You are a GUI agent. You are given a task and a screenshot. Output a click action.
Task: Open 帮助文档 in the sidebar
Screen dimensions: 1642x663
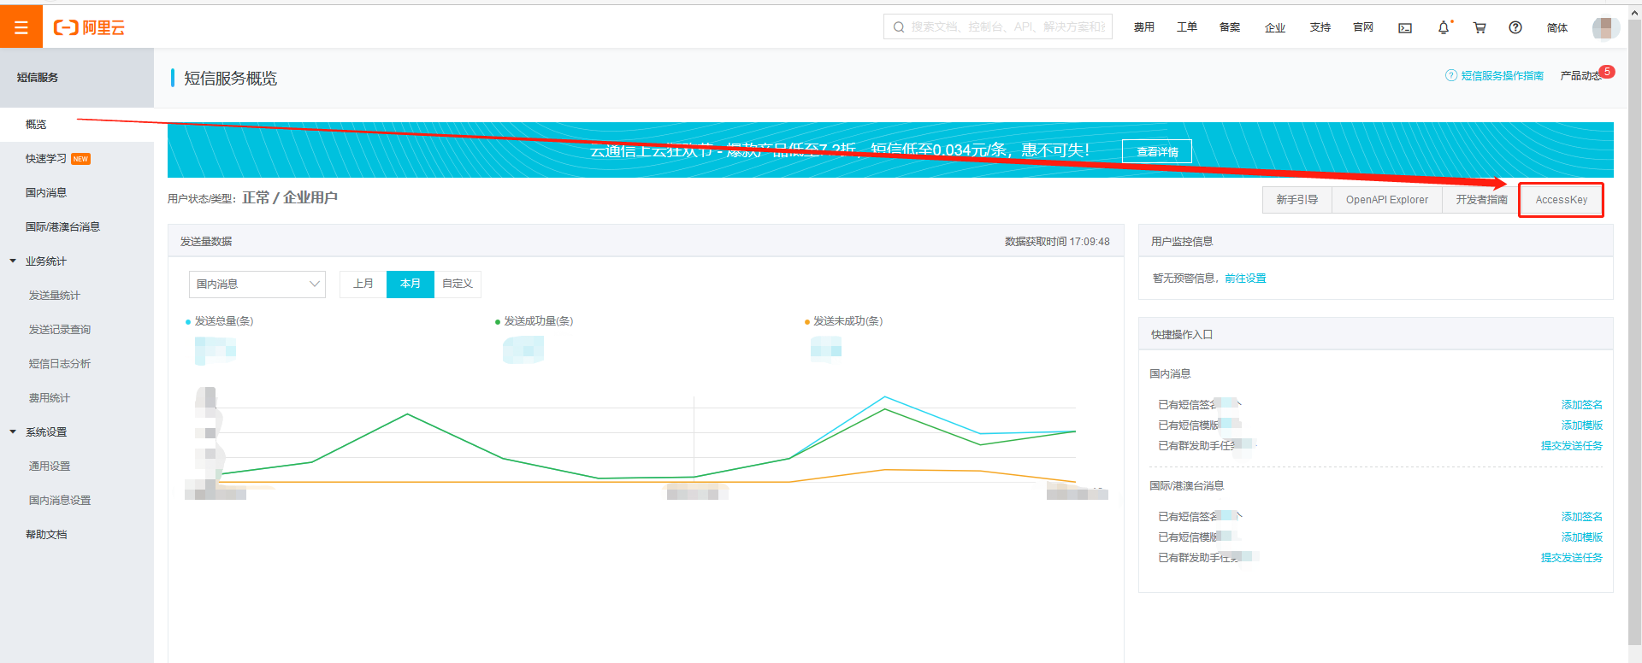click(46, 535)
